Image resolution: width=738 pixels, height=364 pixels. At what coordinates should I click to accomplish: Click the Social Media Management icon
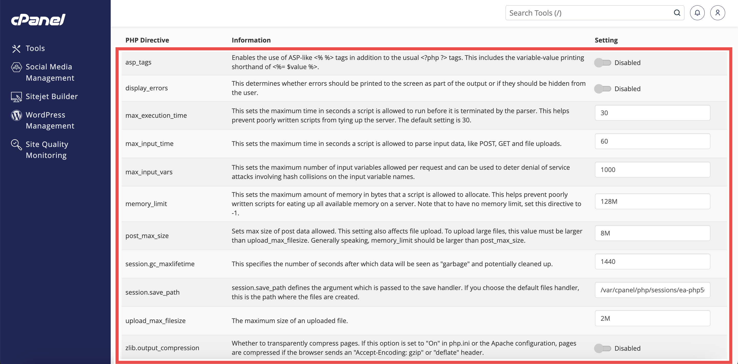click(16, 67)
